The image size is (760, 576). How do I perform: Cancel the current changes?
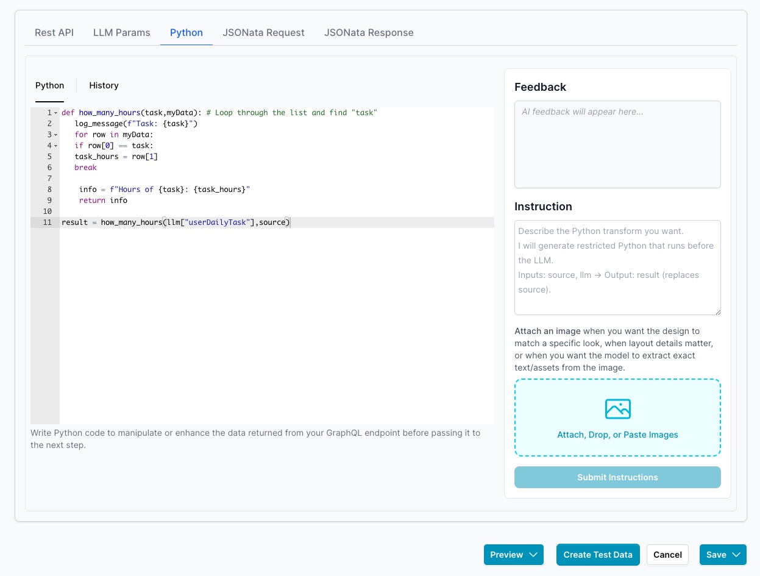667,555
